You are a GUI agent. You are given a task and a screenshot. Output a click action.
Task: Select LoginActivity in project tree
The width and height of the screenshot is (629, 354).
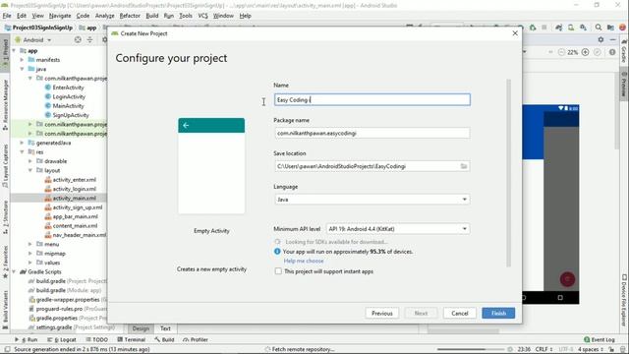pyautogui.click(x=69, y=96)
